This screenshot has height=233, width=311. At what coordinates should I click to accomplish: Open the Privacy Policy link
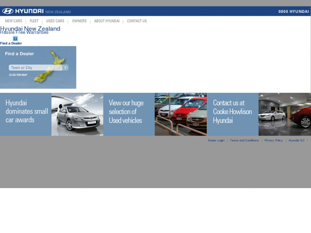pos(273,140)
